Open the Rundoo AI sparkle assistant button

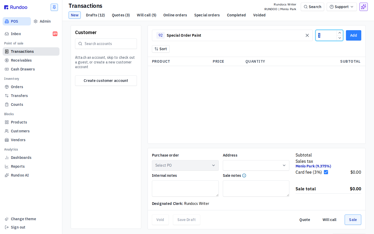364,7
